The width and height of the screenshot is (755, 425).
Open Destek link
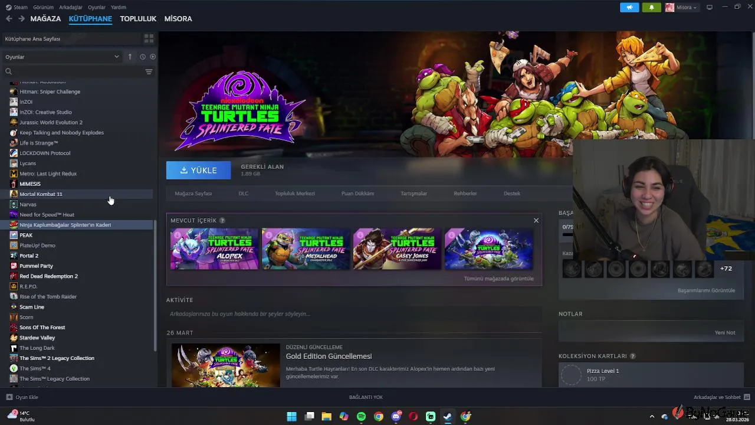(x=512, y=194)
